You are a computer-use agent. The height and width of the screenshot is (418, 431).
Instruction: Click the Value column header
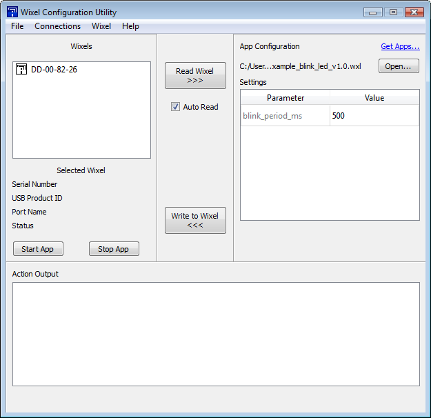[x=374, y=98]
